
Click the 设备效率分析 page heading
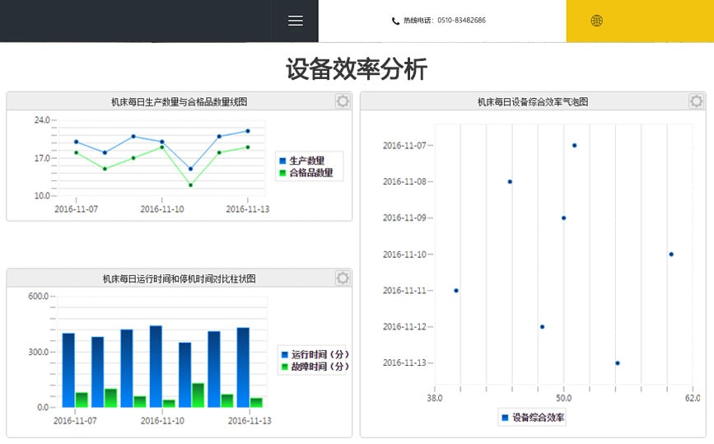(357, 69)
